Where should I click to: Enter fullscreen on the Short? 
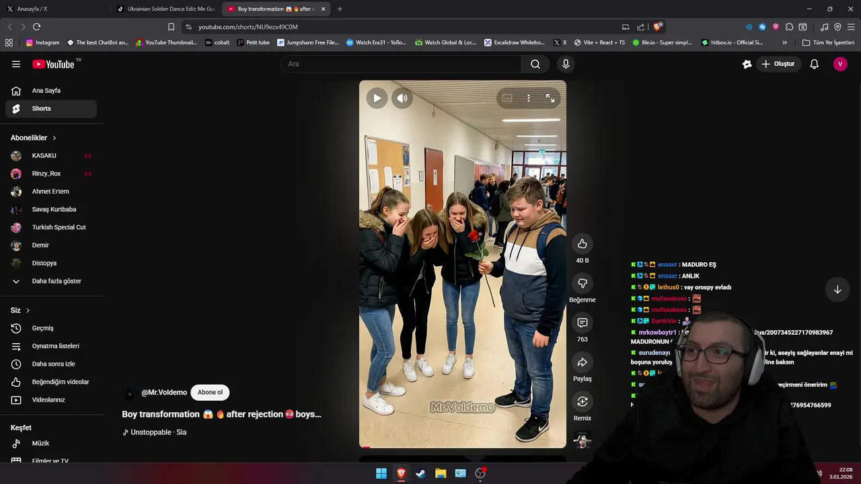click(x=550, y=98)
